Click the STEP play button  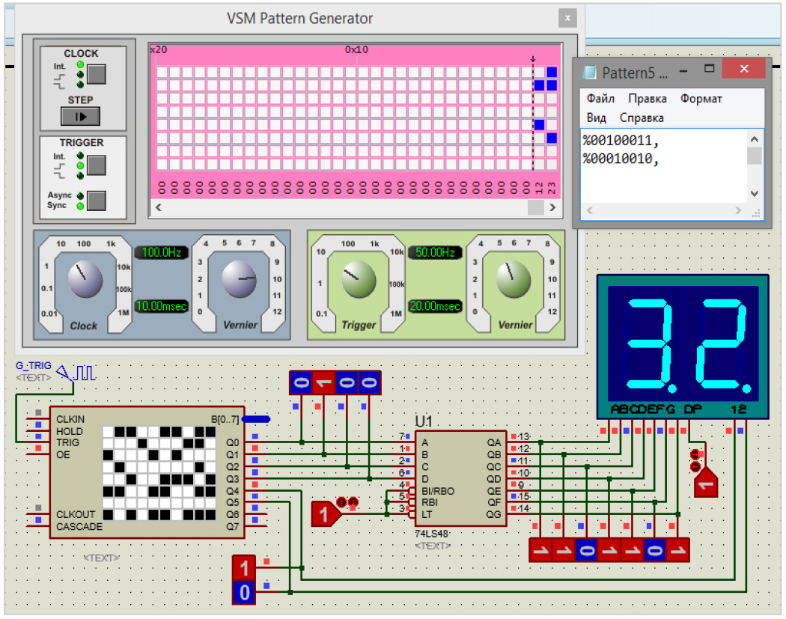point(80,116)
